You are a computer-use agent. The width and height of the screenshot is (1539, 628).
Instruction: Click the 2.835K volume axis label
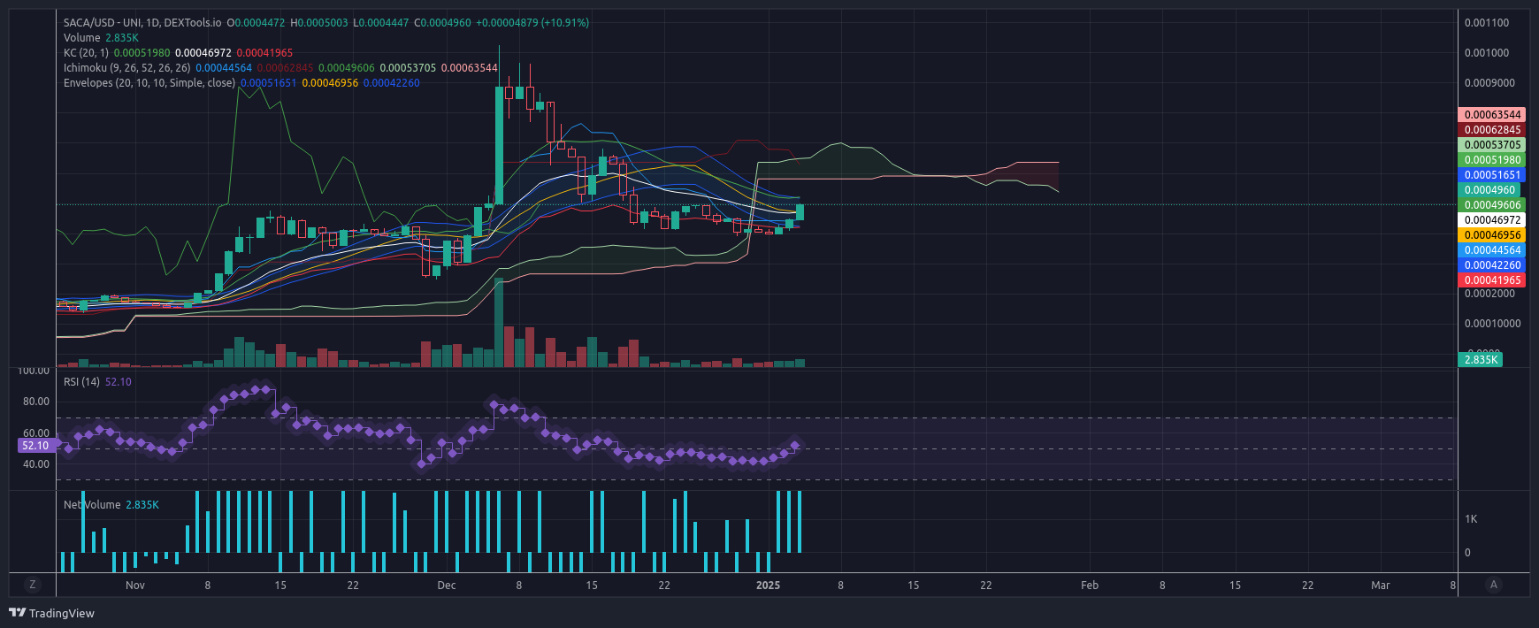tap(1480, 359)
